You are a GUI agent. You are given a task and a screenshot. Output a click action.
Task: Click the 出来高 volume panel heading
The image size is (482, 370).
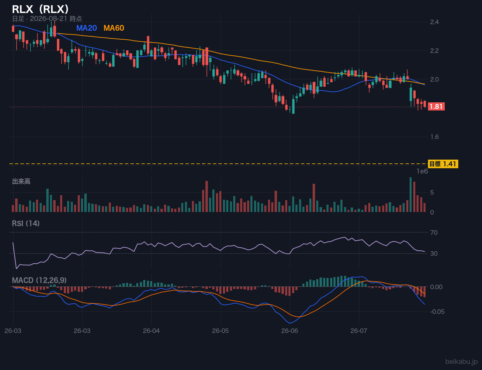pyautogui.click(x=21, y=181)
